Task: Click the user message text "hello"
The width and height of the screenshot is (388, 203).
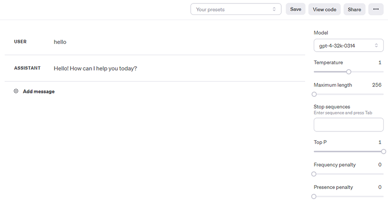Action: click(x=60, y=42)
